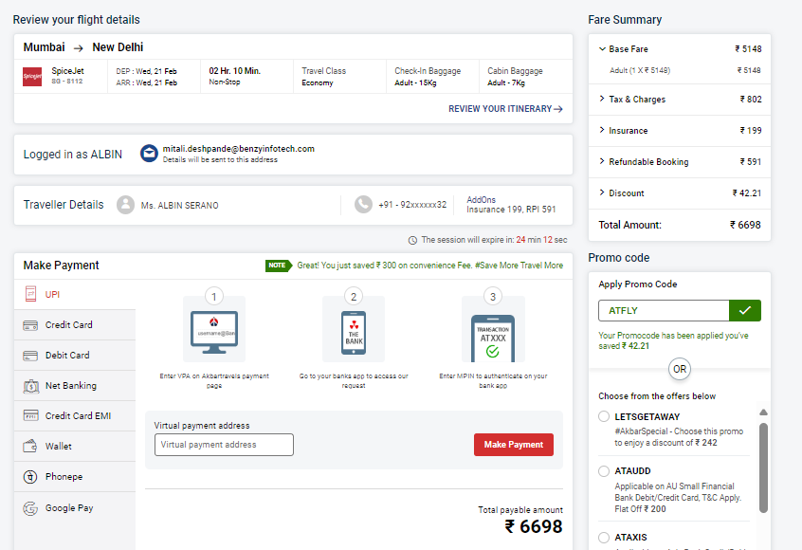
Task: Click the Google Pay icon
Action: click(31, 508)
